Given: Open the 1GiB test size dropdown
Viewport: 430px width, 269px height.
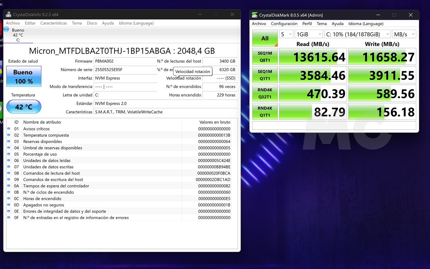Looking at the screenshot, I should [309, 34].
